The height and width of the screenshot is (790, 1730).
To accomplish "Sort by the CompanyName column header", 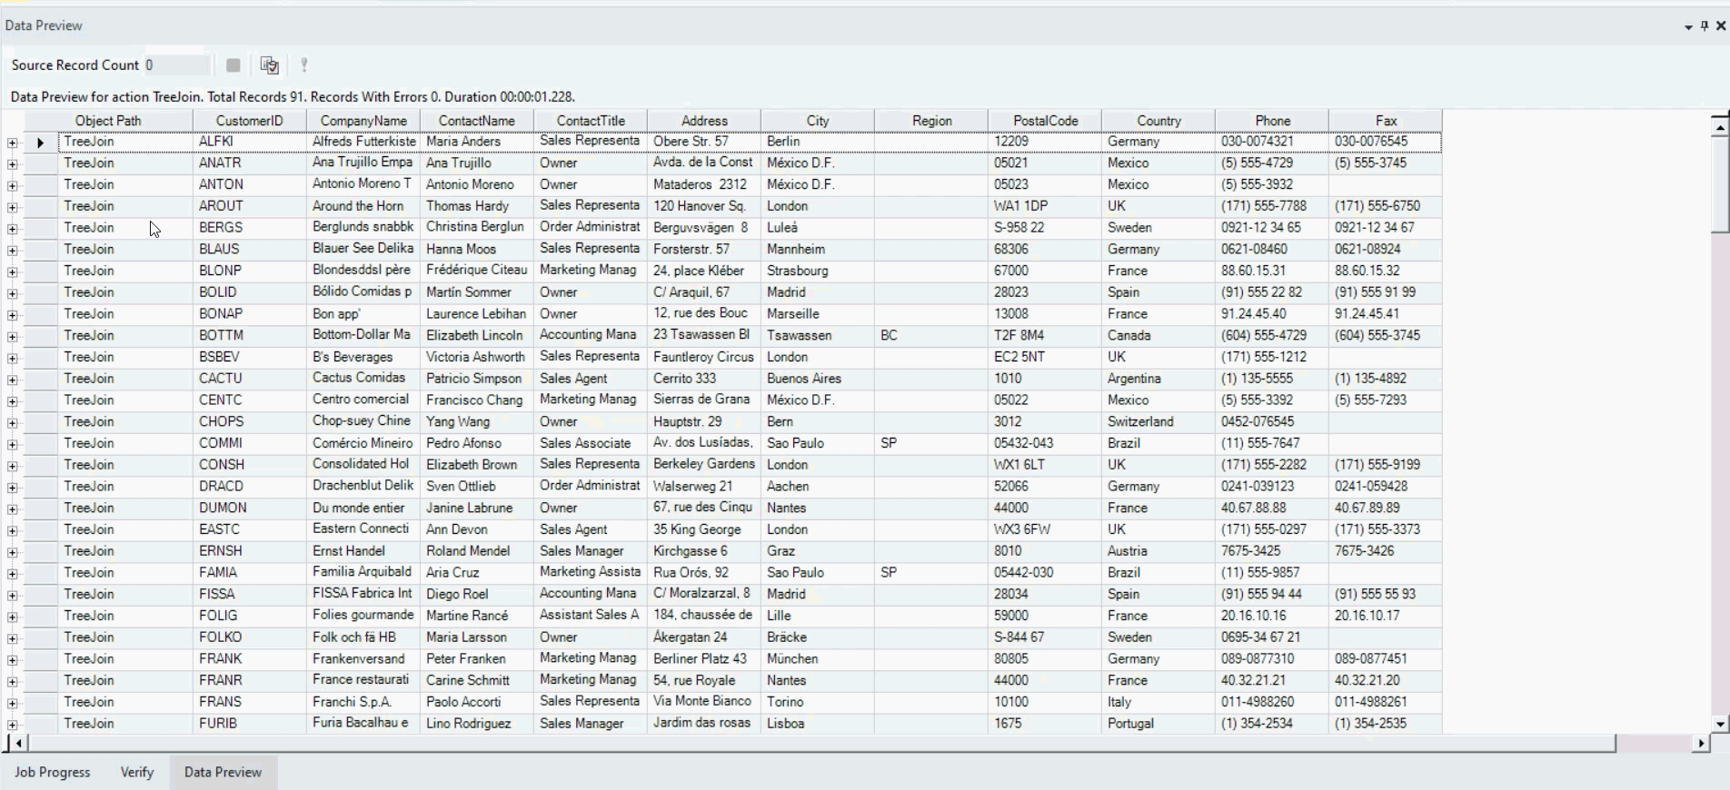I will (x=363, y=121).
